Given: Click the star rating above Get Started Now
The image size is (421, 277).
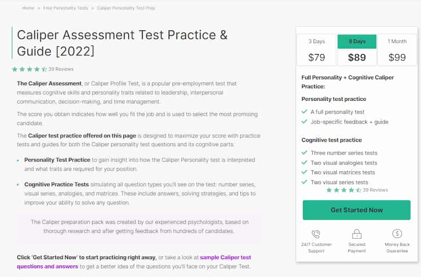Looking at the screenshot, I should 344,190.
